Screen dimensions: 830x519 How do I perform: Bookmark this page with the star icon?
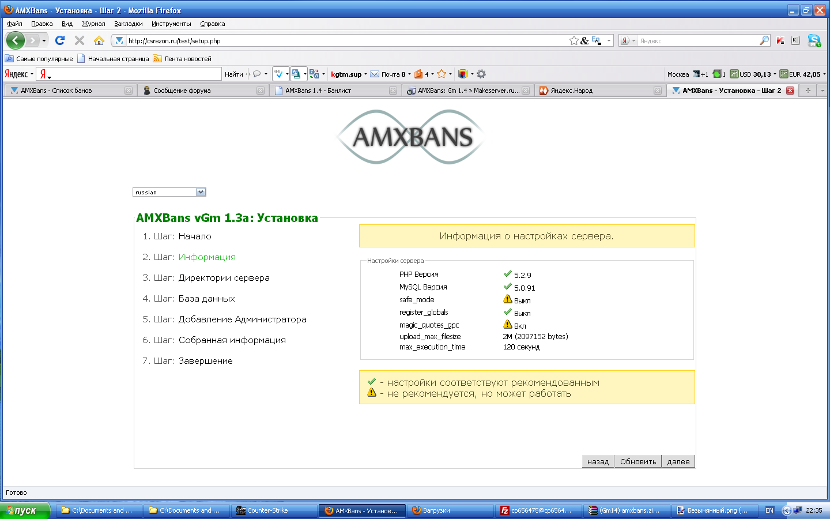coord(574,40)
